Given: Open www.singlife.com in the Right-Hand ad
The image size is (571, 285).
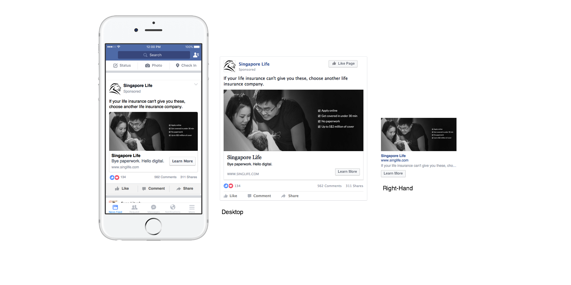Looking at the screenshot, I should coord(395,160).
